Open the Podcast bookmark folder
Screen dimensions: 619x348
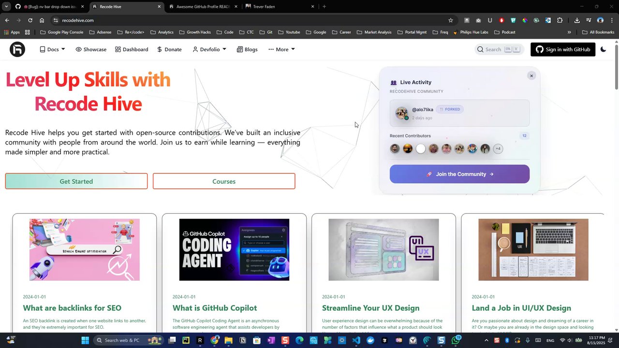pyautogui.click(x=504, y=32)
